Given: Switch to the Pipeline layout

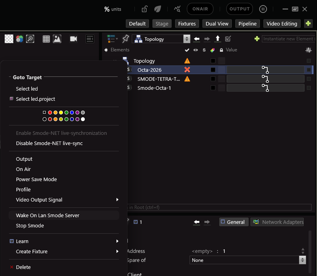Looking at the screenshot, I should (x=248, y=24).
